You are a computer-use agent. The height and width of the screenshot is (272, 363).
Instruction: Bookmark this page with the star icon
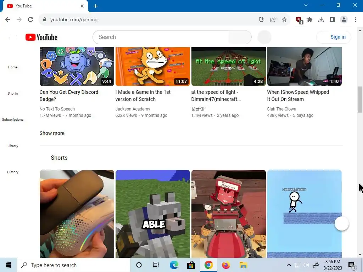click(x=284, y=20)
